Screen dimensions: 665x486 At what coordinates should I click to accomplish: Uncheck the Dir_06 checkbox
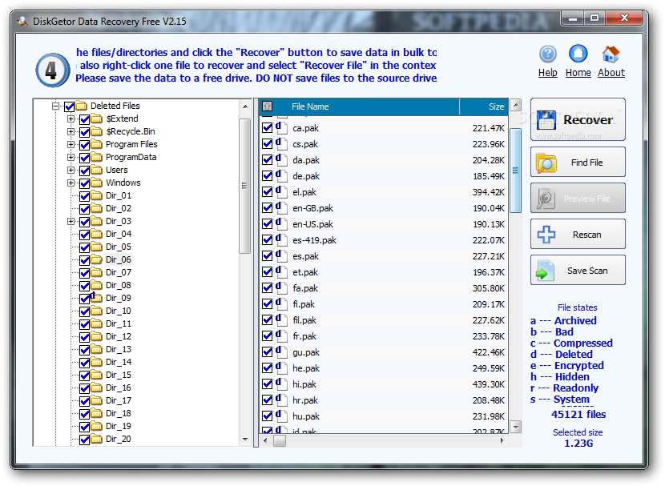click(x=84, y=260)
